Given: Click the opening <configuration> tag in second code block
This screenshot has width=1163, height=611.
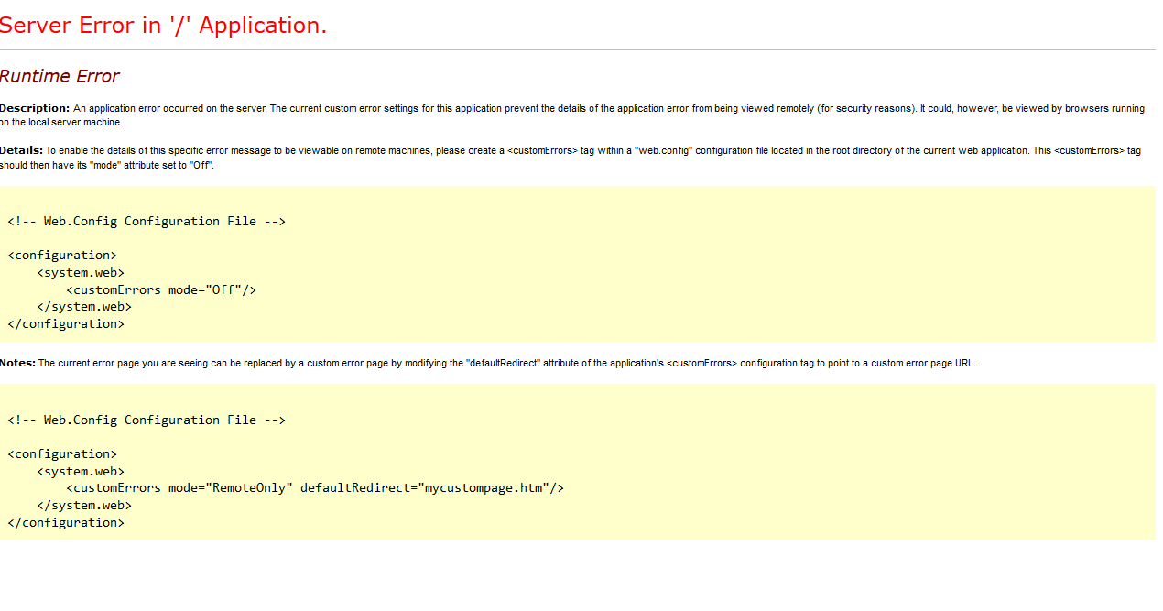Looking at the screenshot, I should click(62, 453).
